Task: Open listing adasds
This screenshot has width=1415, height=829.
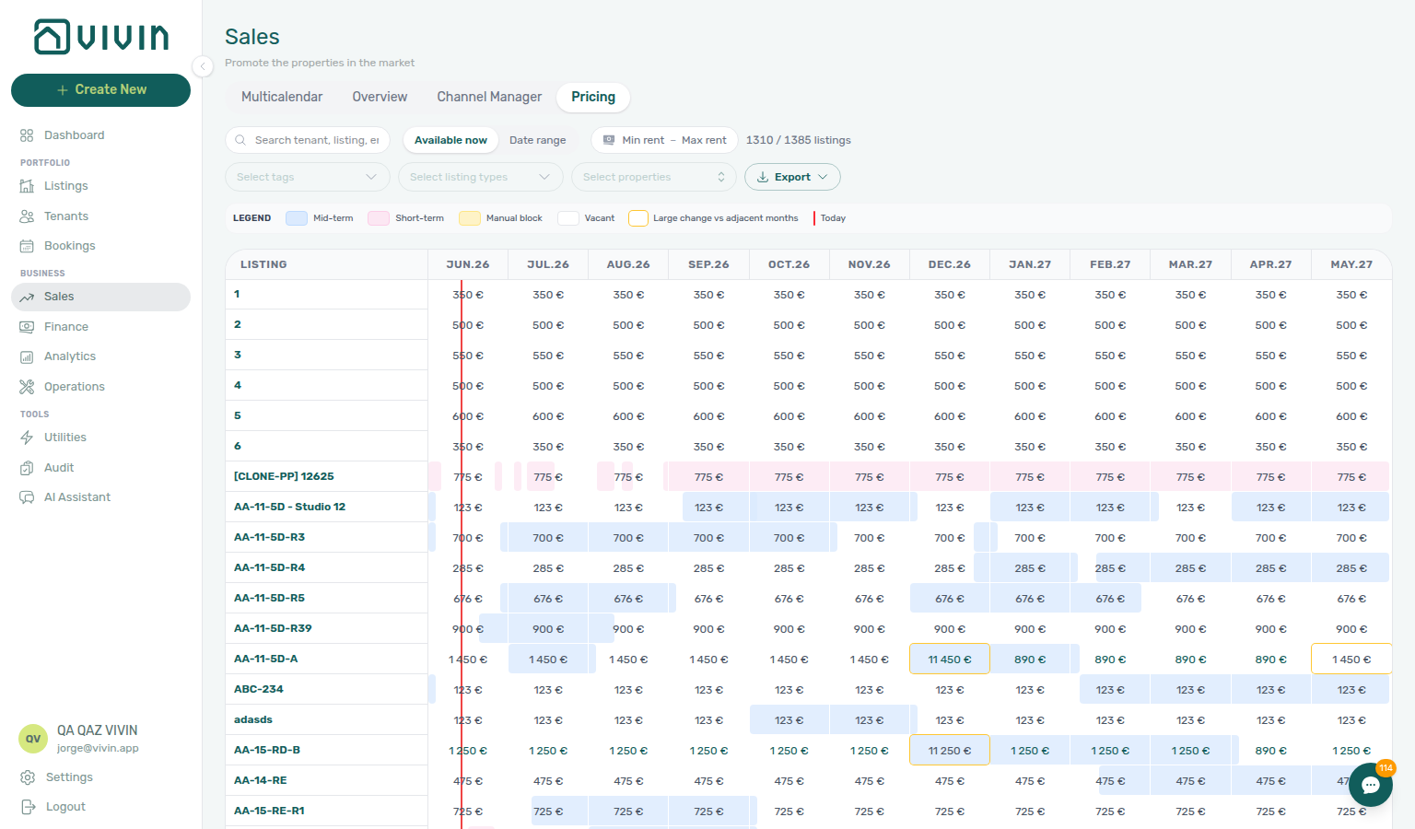Action: click(253, 719)
